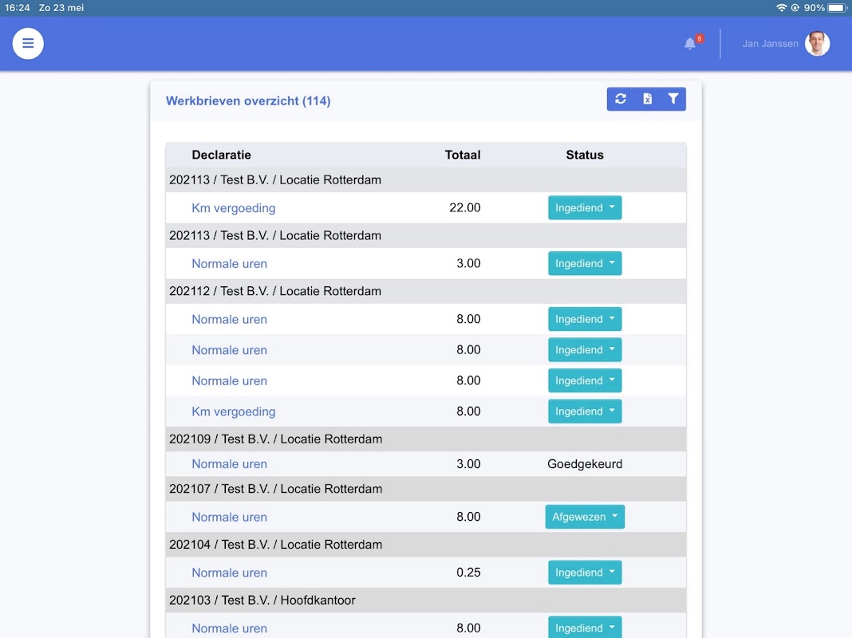Open Ingediend dropdown for Km vergoeding 8.00
This screenshot has height=638, width=852.
tap(585, 412)
